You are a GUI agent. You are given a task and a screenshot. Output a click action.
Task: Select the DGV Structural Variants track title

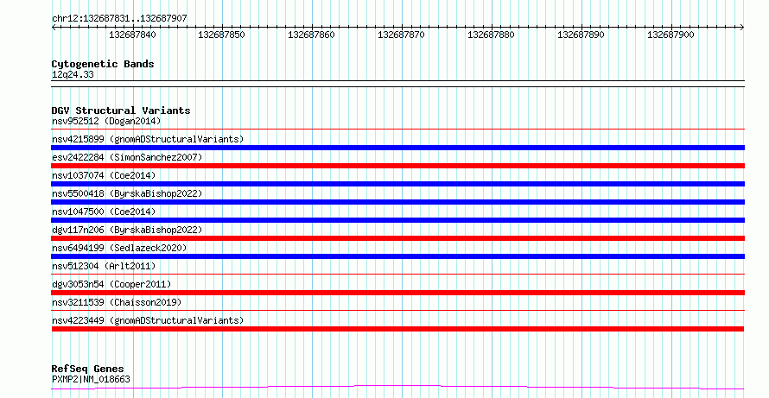(x=121, y=111)
